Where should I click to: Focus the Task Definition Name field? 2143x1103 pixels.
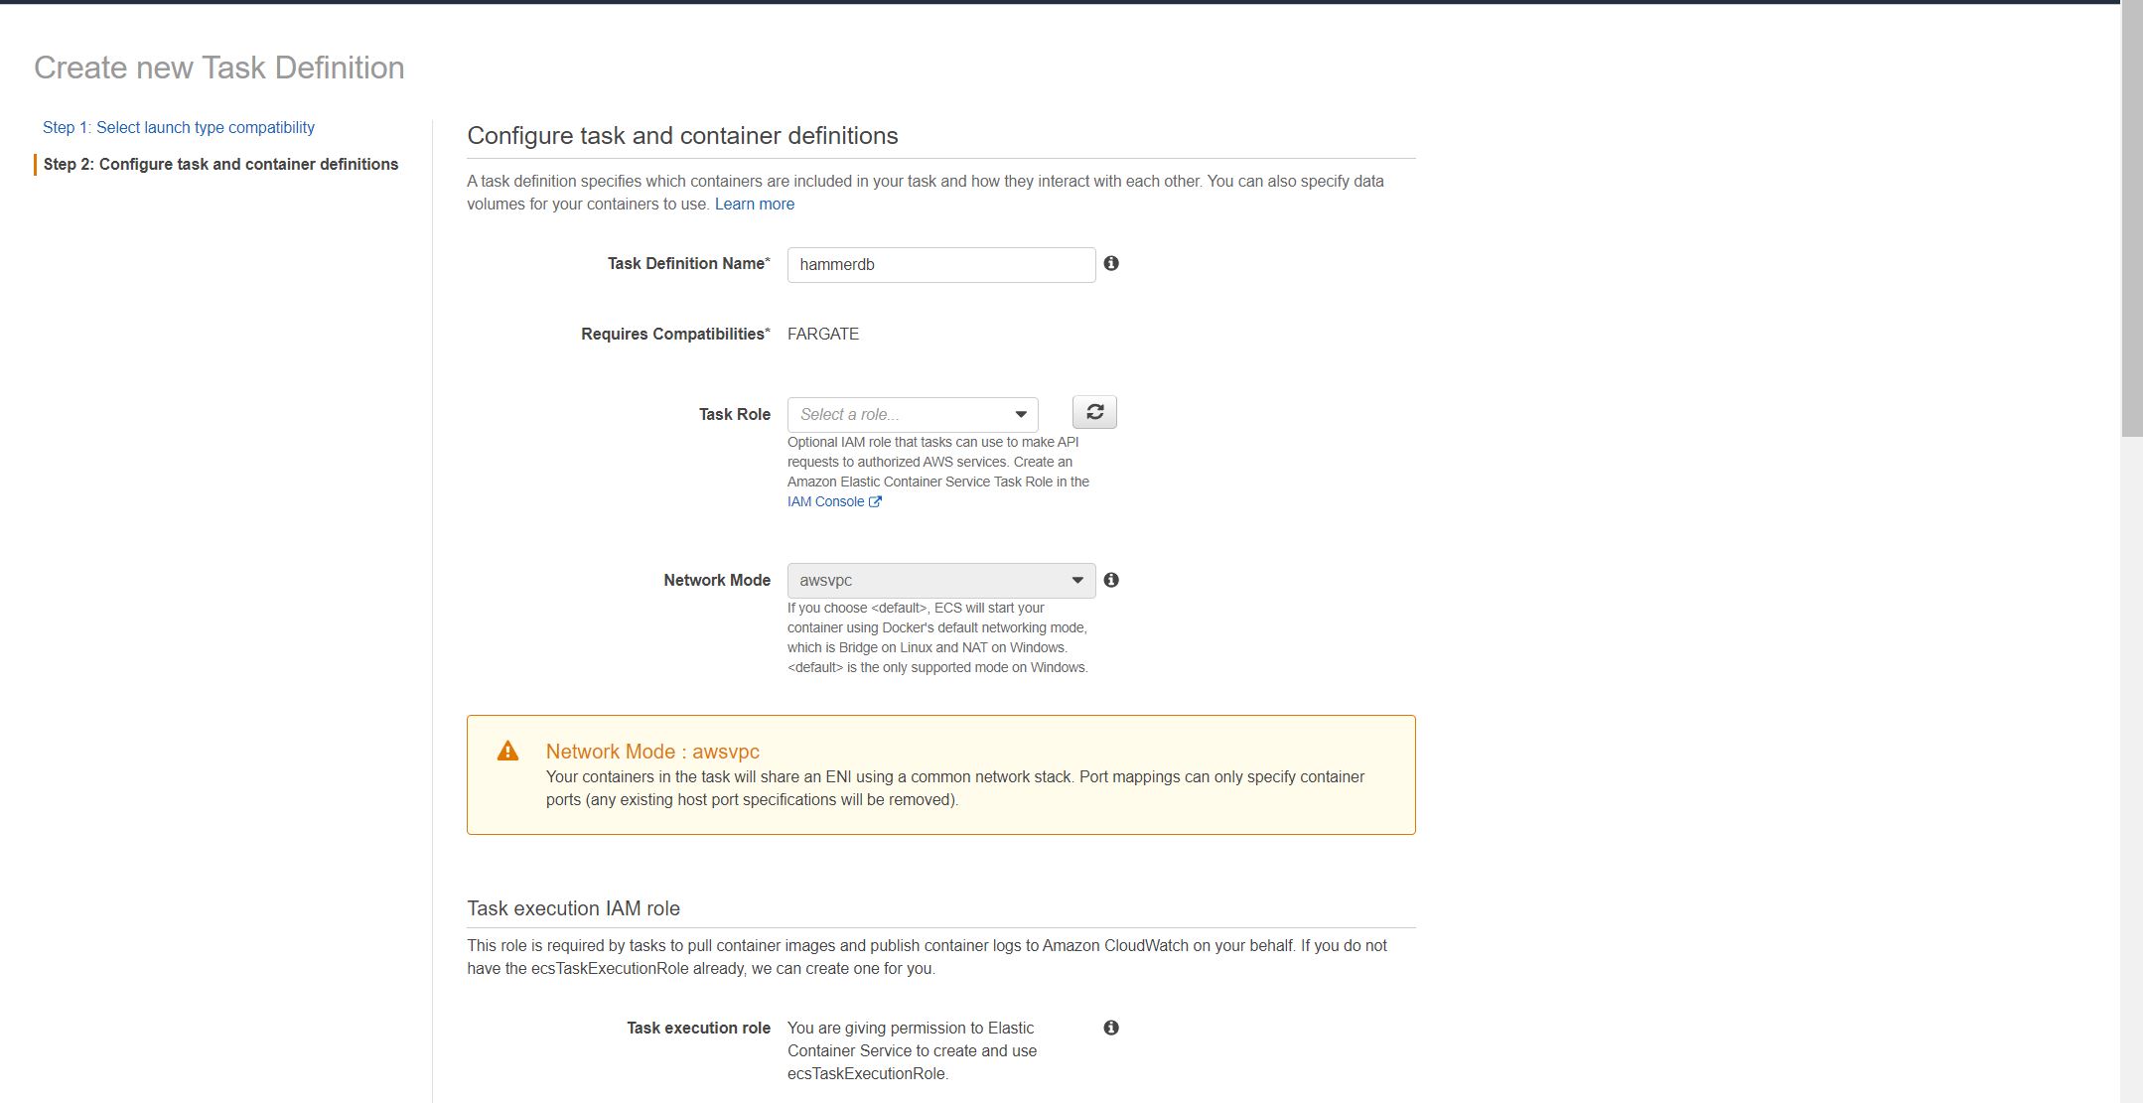point(940,265)
